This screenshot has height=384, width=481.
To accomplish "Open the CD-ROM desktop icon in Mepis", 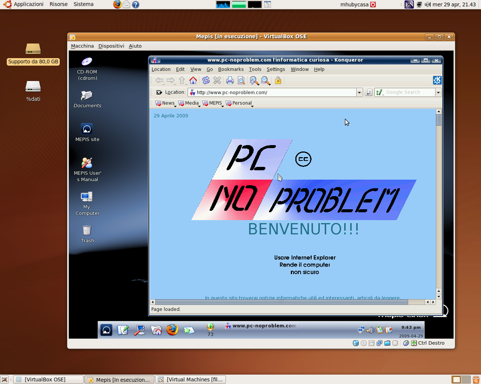I will pyautogui.click(x=87, y=68).
